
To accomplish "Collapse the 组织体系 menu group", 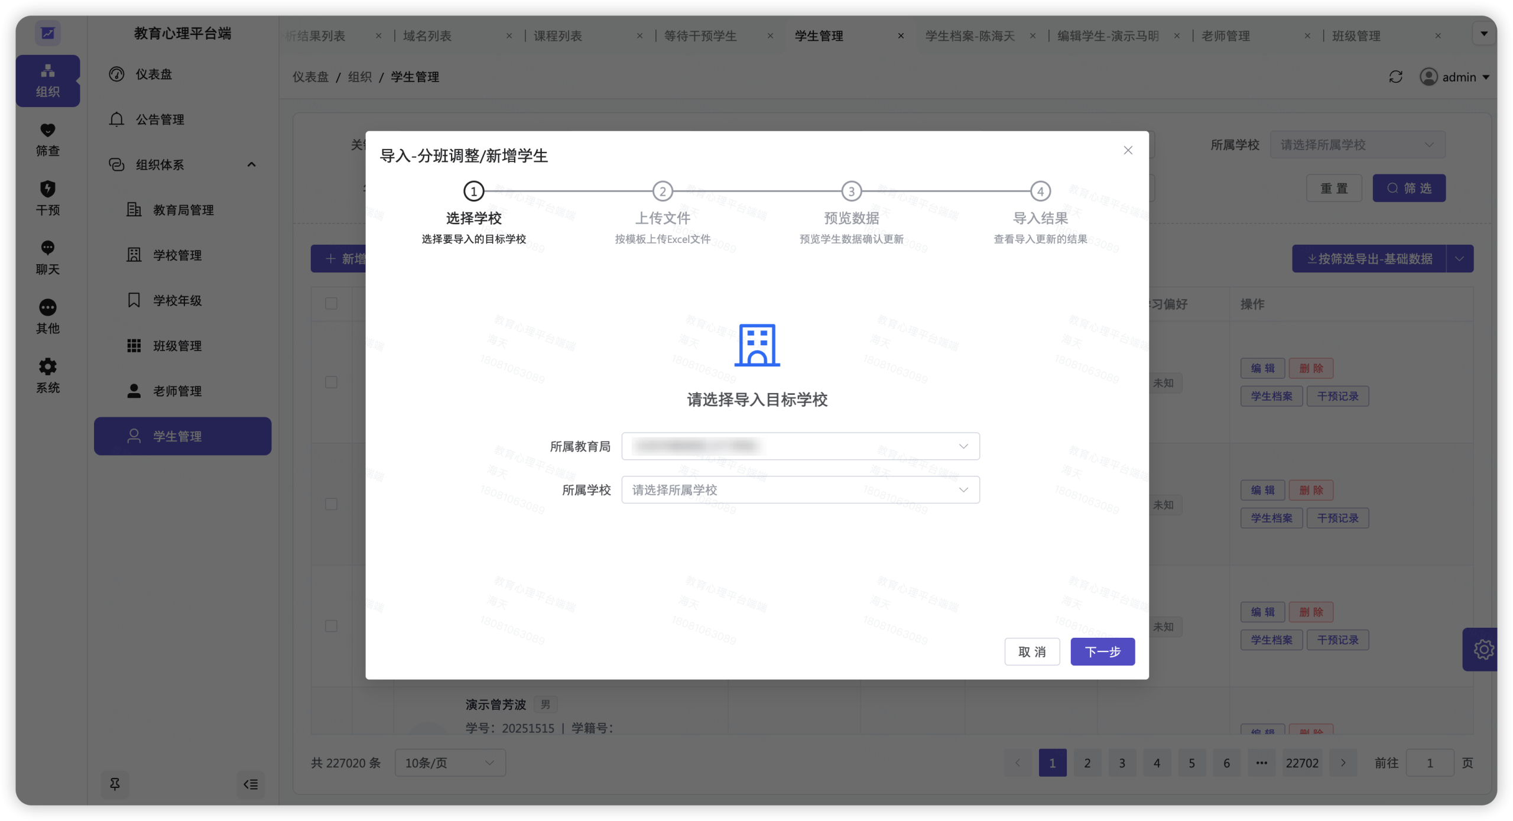I will click(x=182, y=164).
